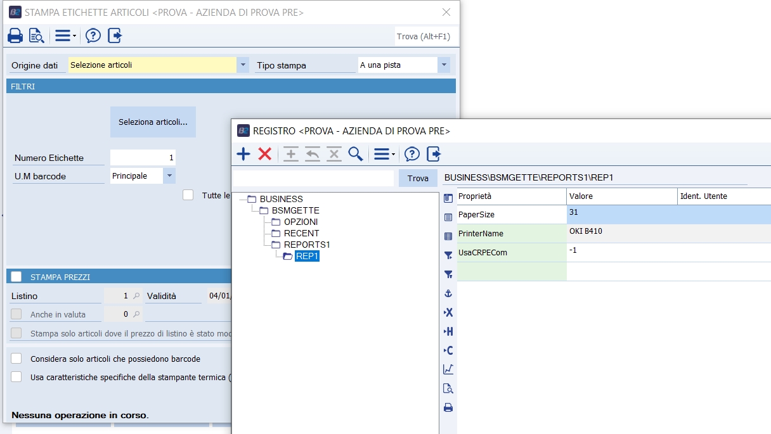Click the help icon in Stampa Etichette toolbar
The image size is (771, 434).
tap(93, 36)
